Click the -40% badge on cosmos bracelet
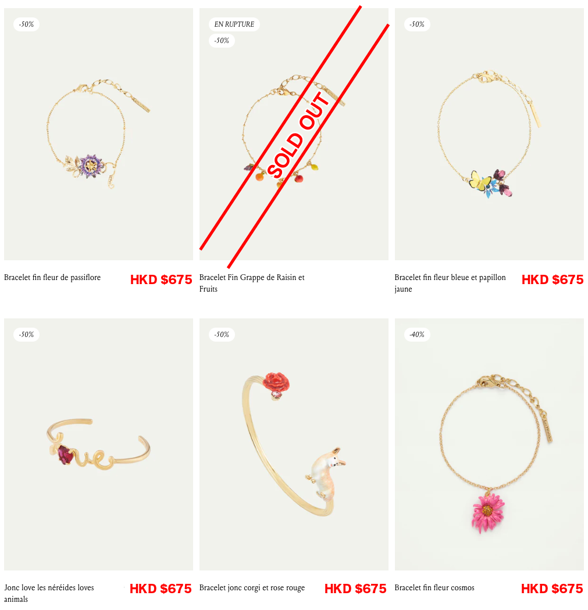 coord(417,335)
